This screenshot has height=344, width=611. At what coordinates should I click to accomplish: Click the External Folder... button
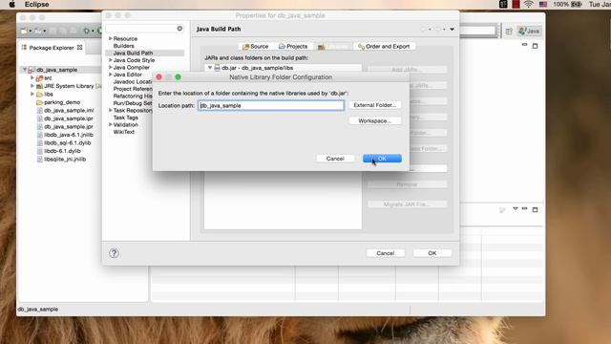tap(375, 105)
